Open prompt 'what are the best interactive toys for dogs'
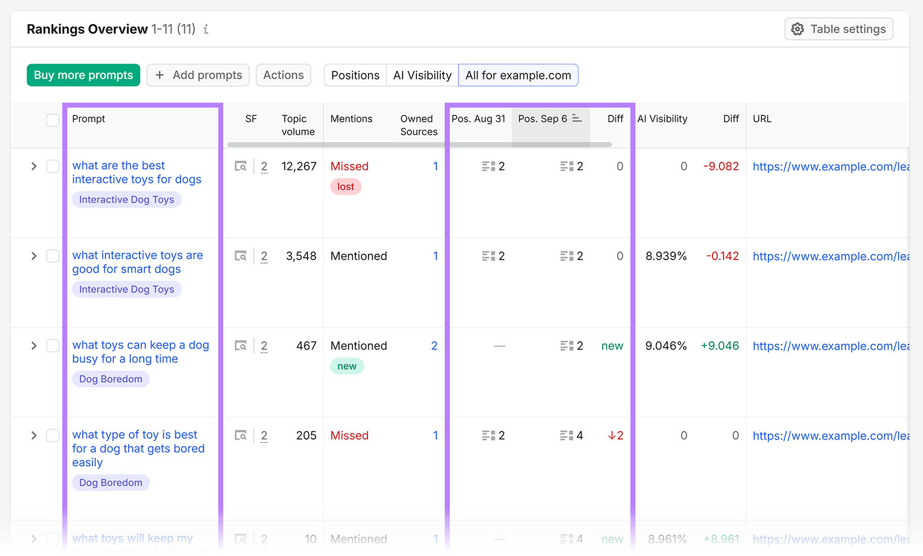The width and height of the screenshot is (923, 556). (x=137, y=172)
